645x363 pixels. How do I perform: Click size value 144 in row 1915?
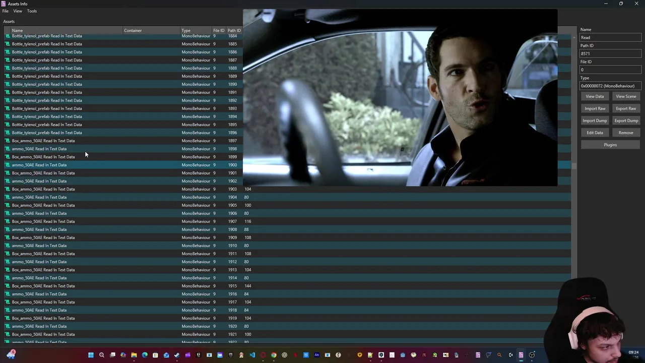(x=247, y=286)
